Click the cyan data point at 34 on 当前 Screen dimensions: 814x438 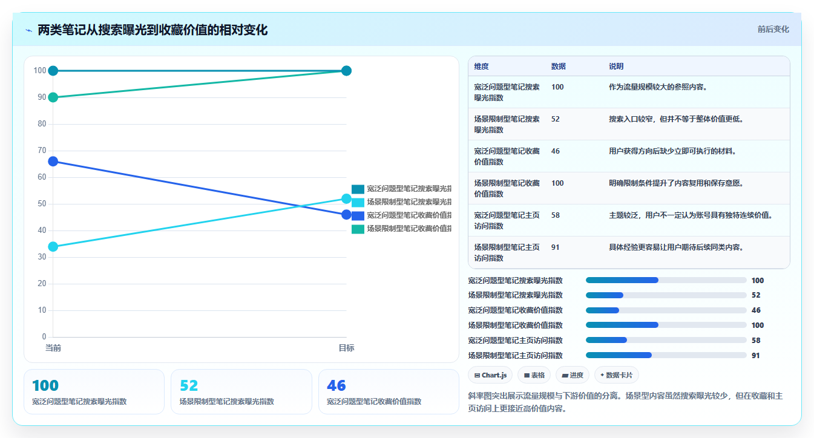(x=53, y=246)
